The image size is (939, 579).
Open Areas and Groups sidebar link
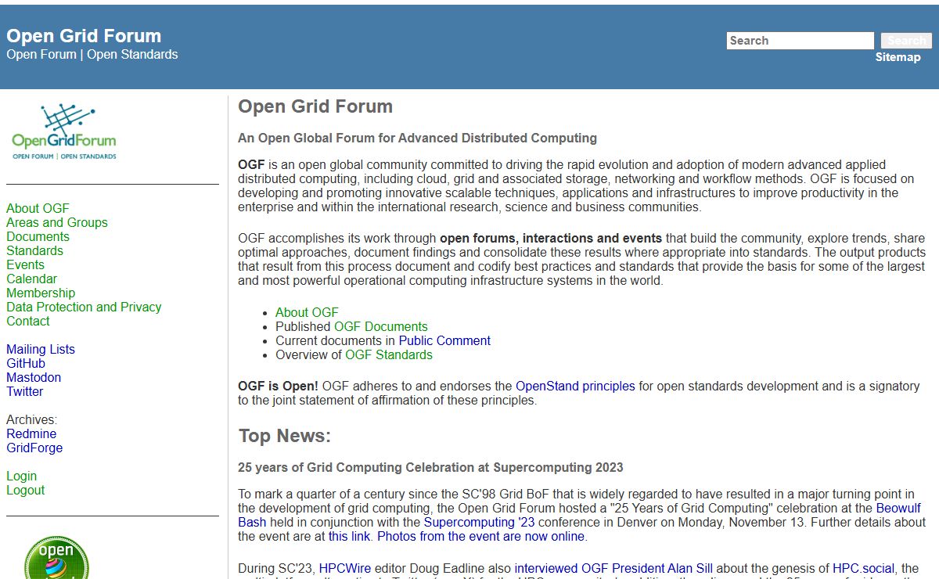coord(57,222)
